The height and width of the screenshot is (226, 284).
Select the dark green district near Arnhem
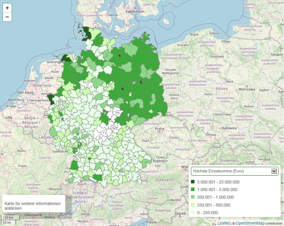tap(51, 99)
